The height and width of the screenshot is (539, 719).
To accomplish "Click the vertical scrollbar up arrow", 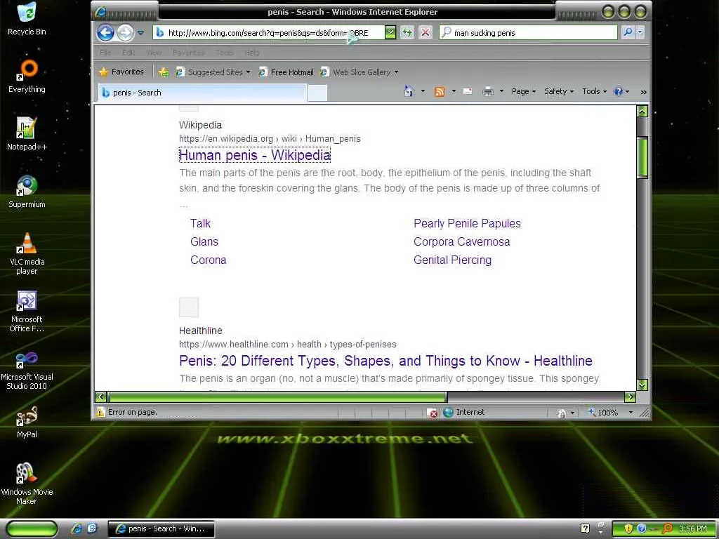I will click(642, 111).
